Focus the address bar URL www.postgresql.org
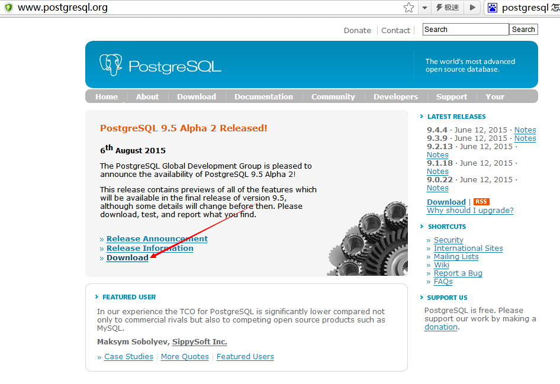The height and width of the screenshot is (384, 560). click(63, 8)
